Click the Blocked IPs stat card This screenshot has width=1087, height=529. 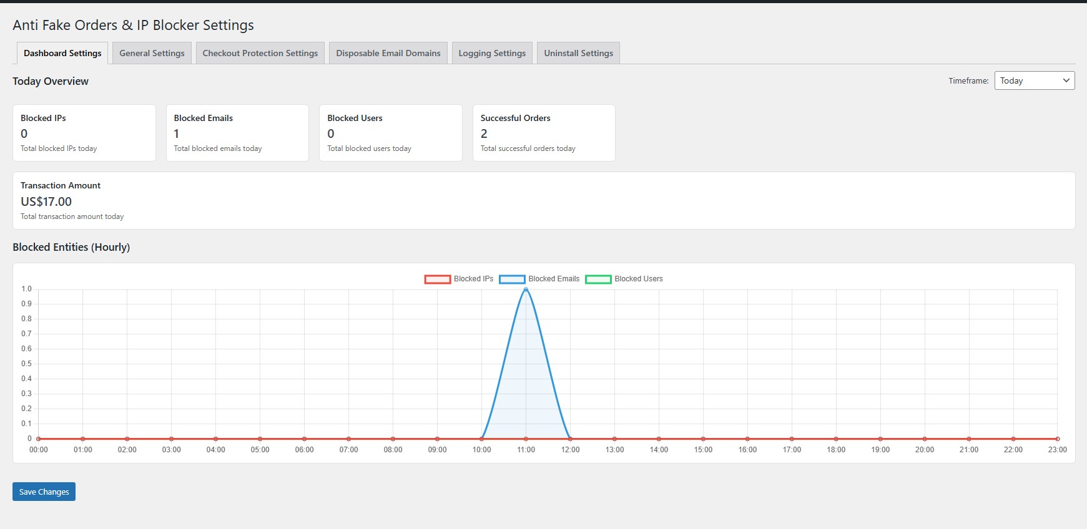point(84,133)
